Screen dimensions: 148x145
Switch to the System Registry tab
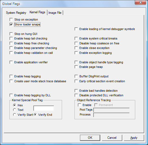pyautogui.click(x=16, y=13)
